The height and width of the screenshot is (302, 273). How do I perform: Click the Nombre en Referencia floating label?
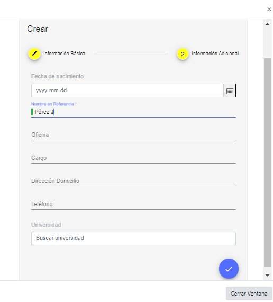[x=54, y=104]
